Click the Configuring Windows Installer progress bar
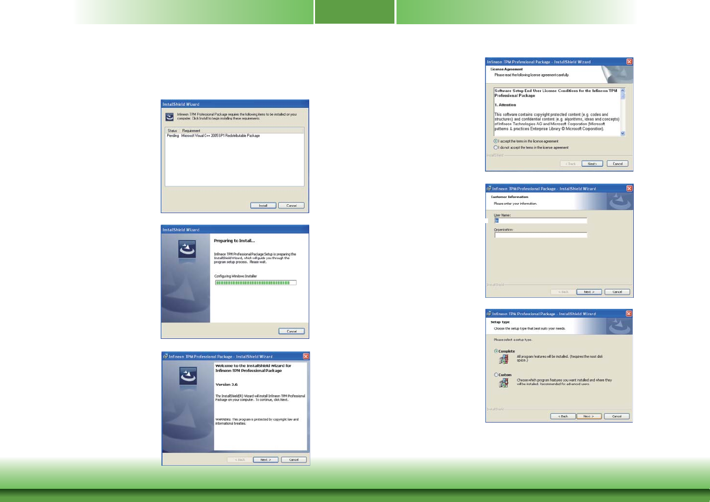710x502 pixels. click(256, 283)
